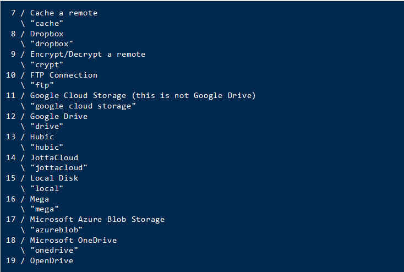The height and width of the screenshot is (272, 404).
Task: Click the "onedrive" quoted value
Action: click(x=54, y=250)
